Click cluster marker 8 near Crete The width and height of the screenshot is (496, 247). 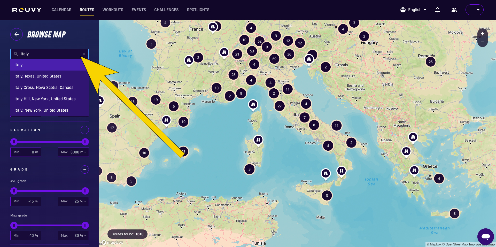point(455,213)
